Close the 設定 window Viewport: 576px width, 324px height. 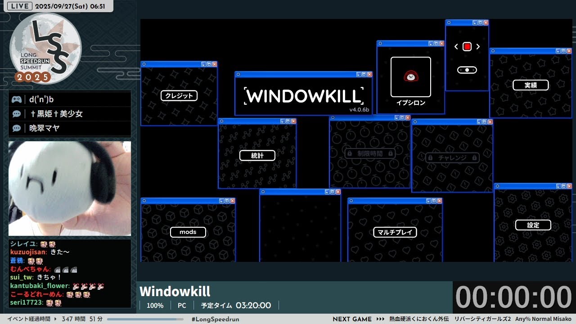(569, 186)
